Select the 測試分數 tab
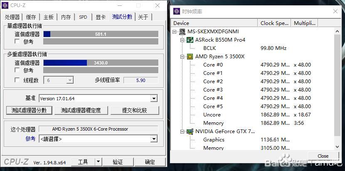 click(122, 17)
